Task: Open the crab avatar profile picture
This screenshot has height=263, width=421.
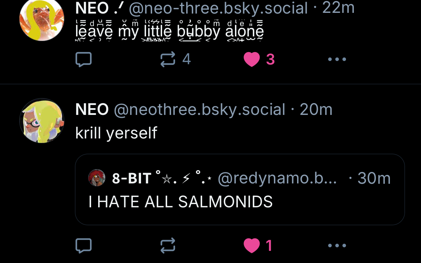Action: tap(42, 19)
